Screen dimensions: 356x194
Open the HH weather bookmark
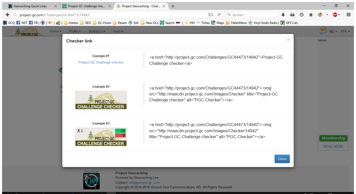click(x=190, y=23)
